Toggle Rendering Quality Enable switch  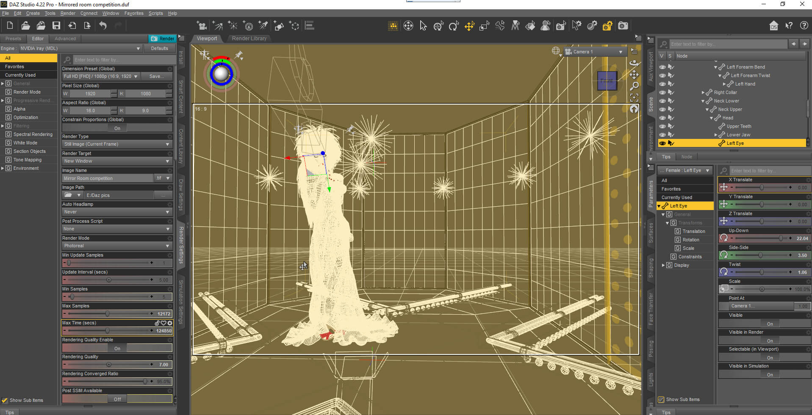(x=117, y=348)
